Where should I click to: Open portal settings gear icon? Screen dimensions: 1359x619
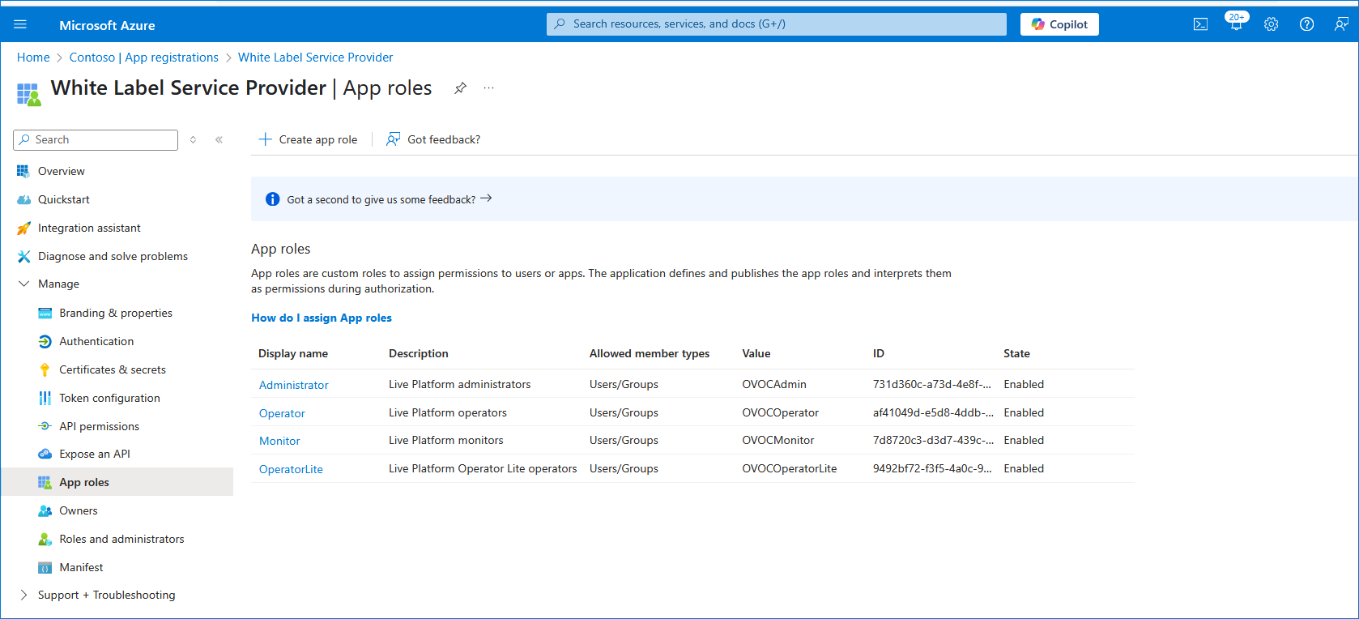(1271, 24)
